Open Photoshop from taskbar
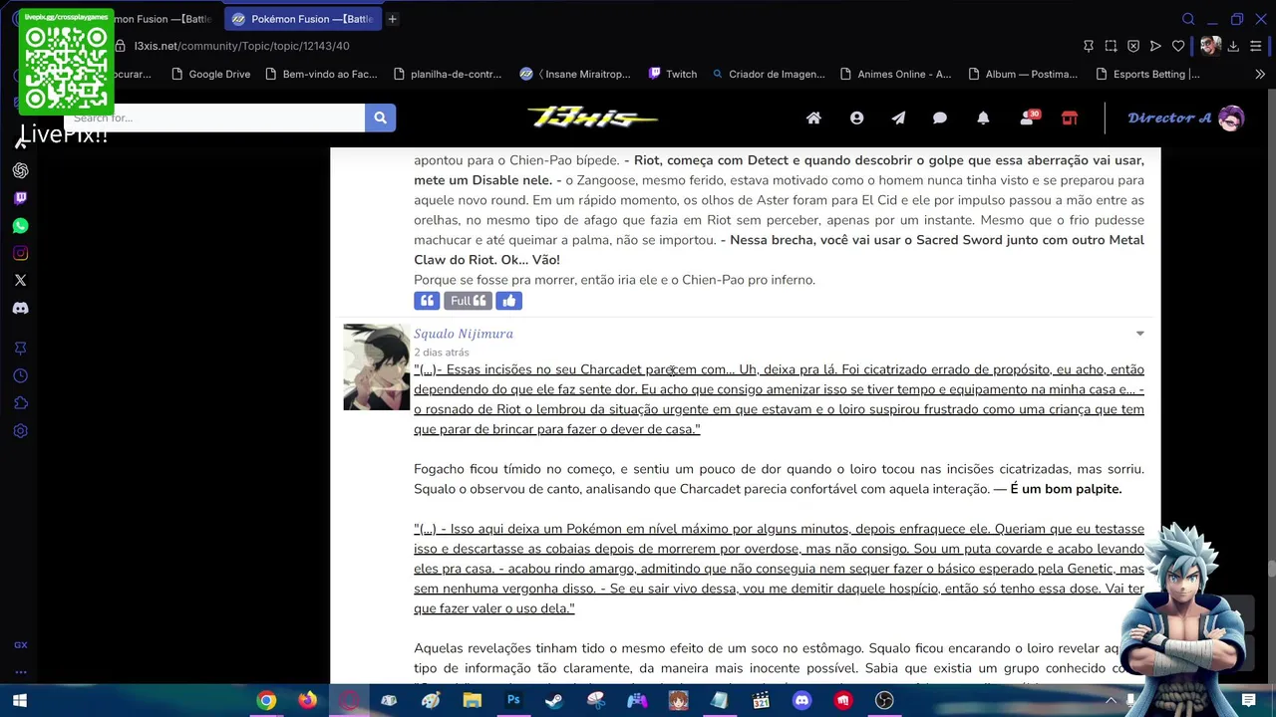The width and height of the screenshot is (1276, 717). pyautogui.click(x=513, y=701)
